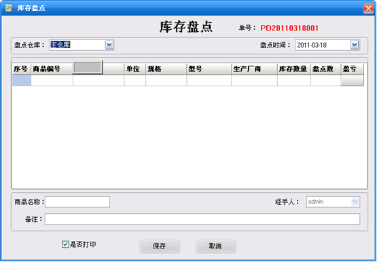Focus the 备注 input field
Screen dimensions: 377x262
(x=202, y=219)
